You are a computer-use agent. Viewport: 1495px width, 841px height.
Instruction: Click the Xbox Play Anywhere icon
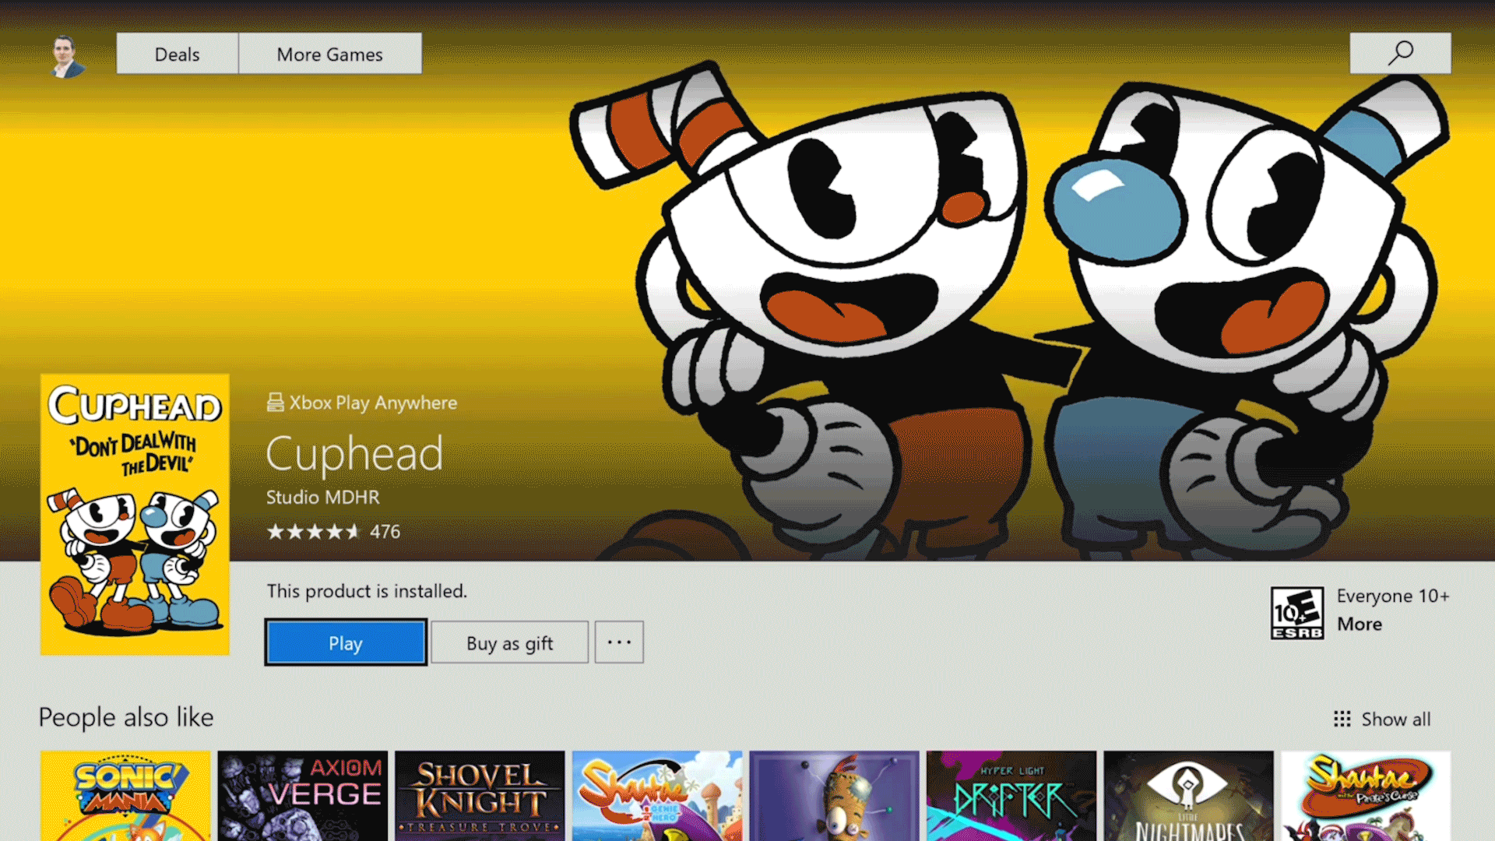click(275, 402)
